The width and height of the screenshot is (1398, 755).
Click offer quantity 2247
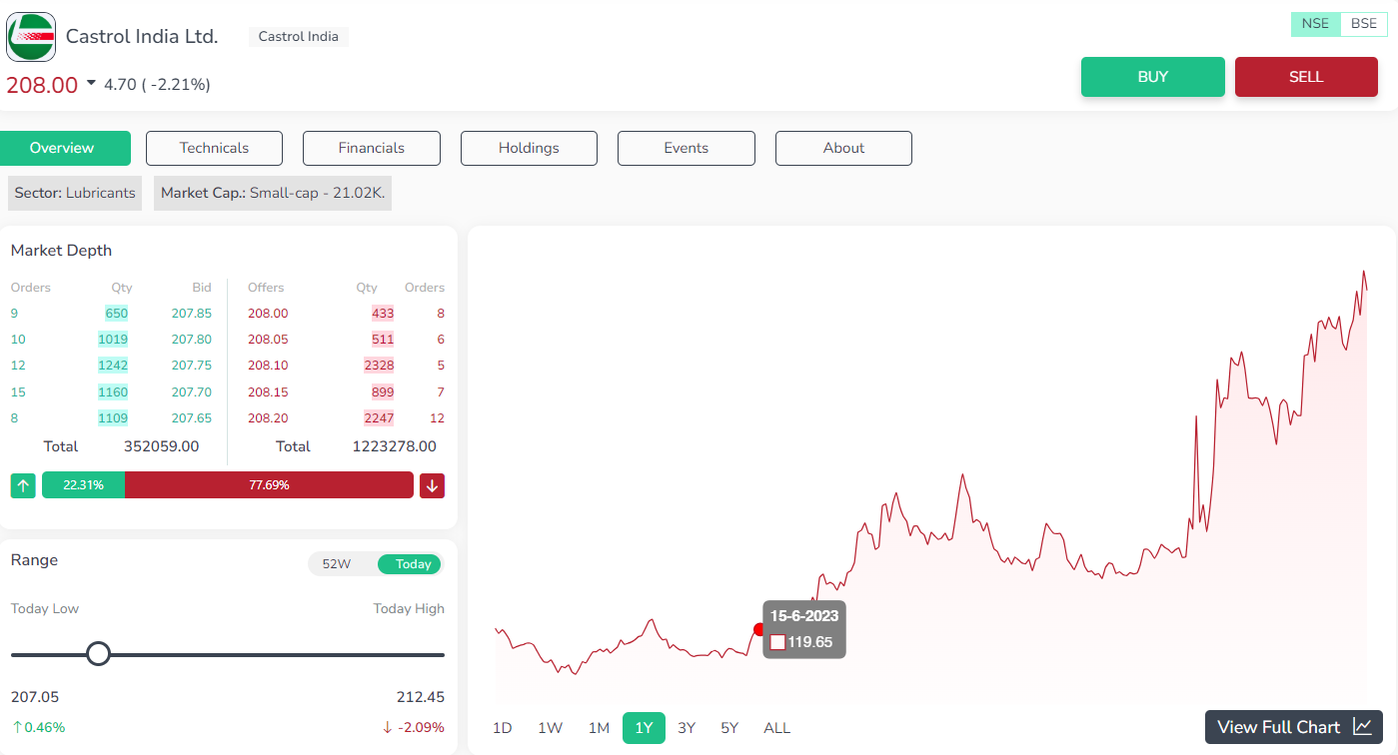pyautogui.click(x=379, y=417)
